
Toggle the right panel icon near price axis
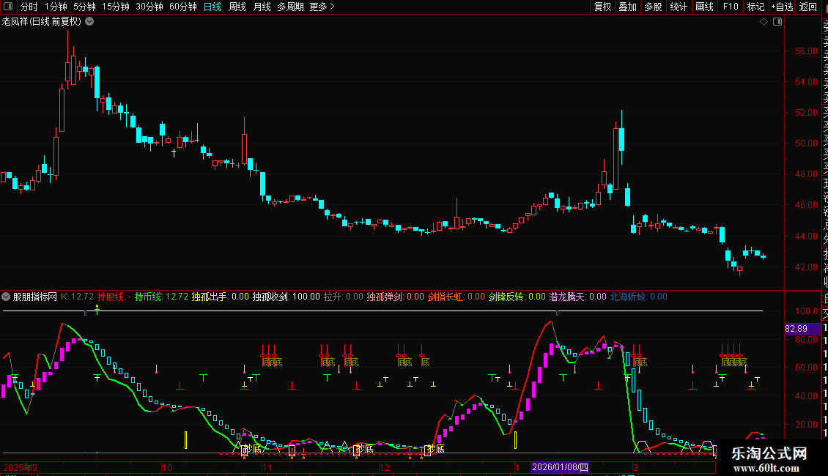click(776, 22)
